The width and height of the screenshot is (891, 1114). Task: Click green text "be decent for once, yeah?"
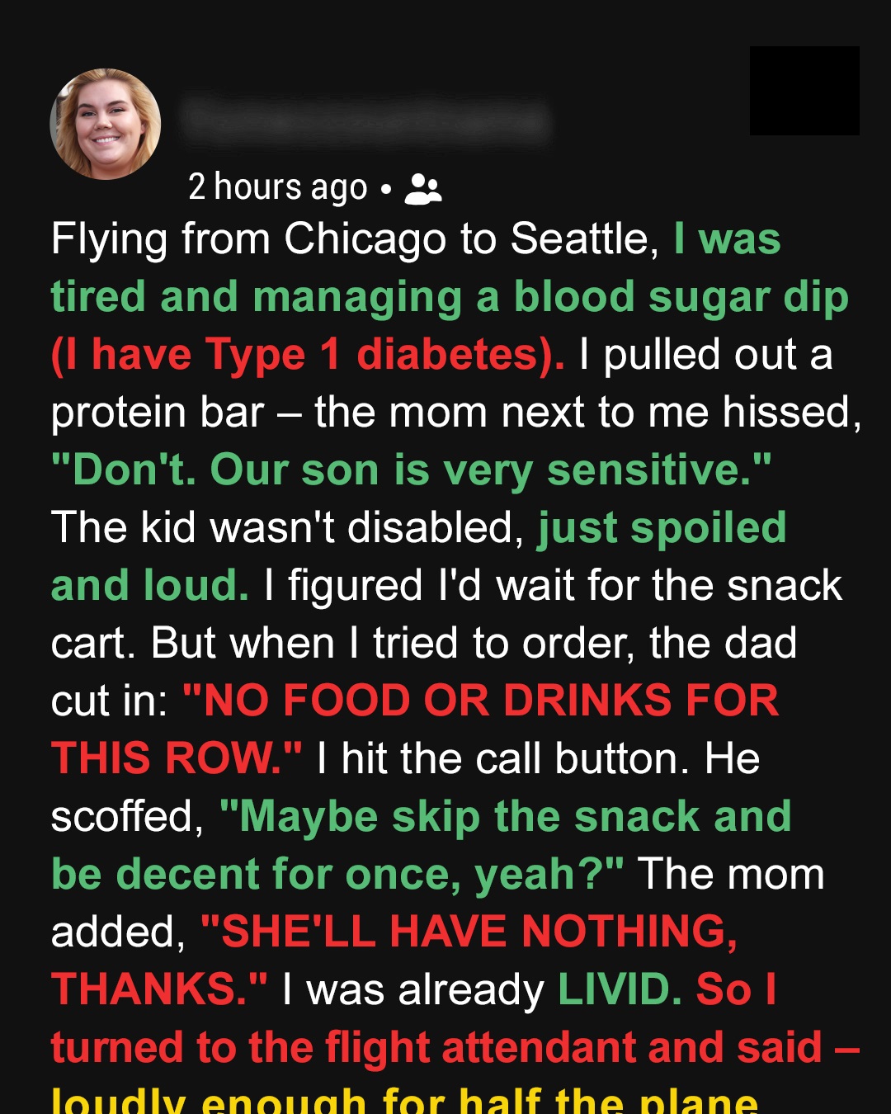click(337, 875)
